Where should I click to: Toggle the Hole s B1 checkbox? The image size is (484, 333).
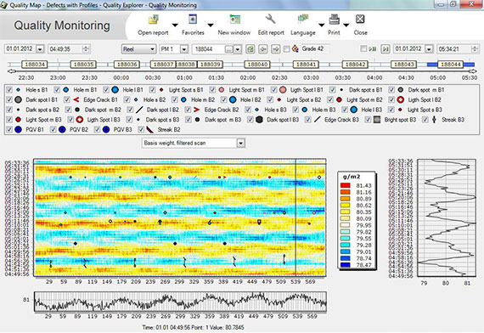click(9, 90)
